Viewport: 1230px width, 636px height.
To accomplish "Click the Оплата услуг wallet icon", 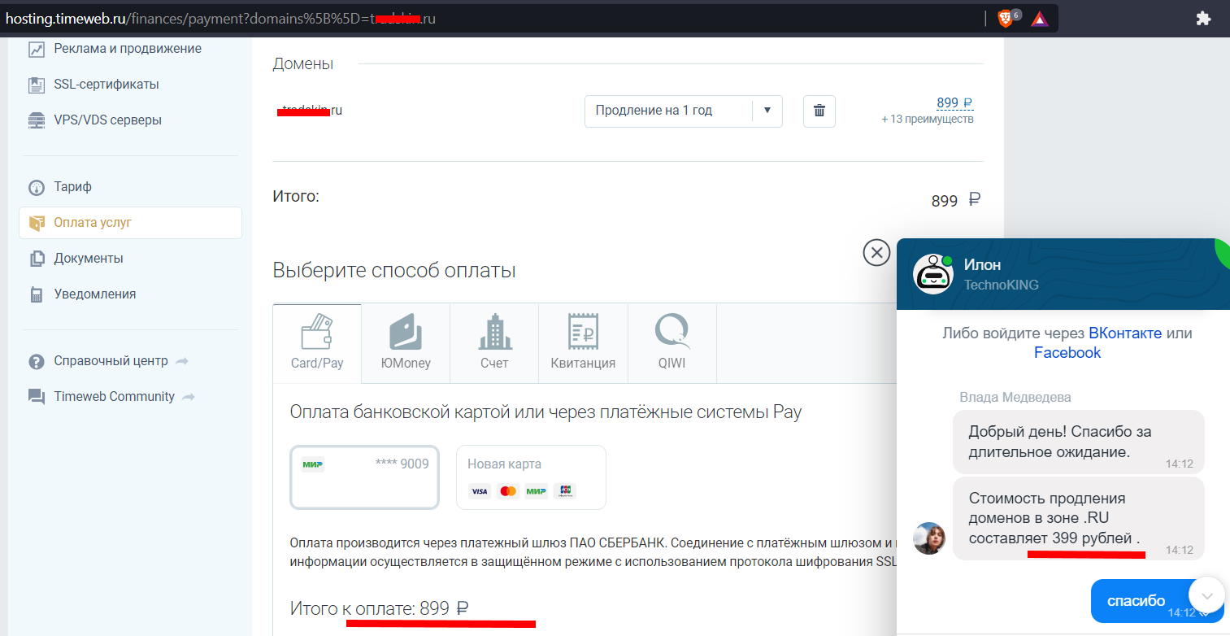I will (x=37, y=223).
